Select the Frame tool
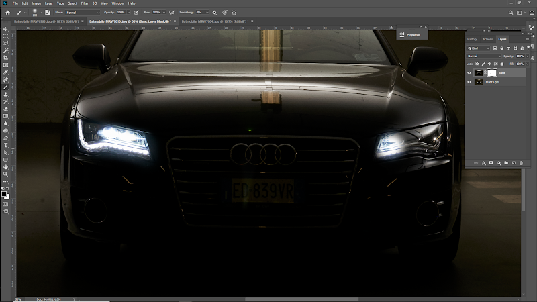Image resolution: width=537 pixels, height=302 pixels. tap(5, 65)
